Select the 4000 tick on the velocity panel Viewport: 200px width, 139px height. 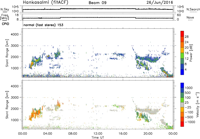(x=15, y=86)
